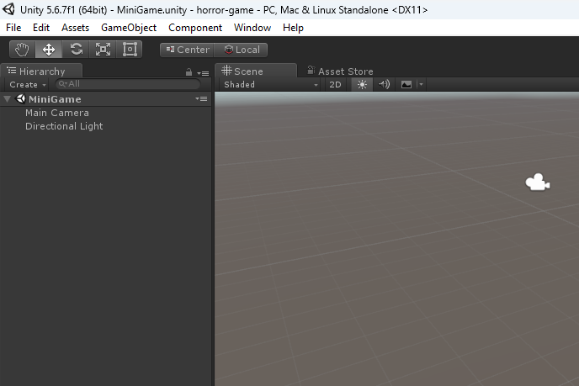
Task: Toggle pivot mode Center button
Action: 187,50
